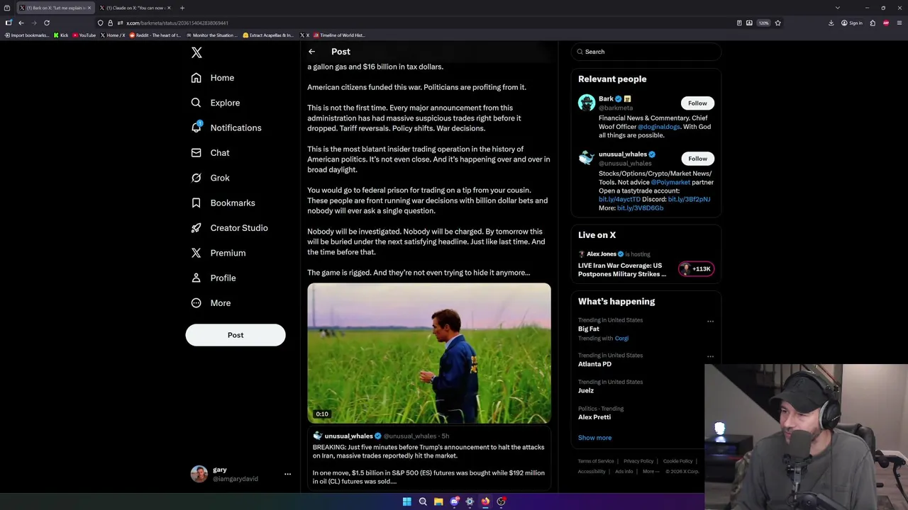
Task: Open the Atlanta PD trending topic
Action: [594, 364]
